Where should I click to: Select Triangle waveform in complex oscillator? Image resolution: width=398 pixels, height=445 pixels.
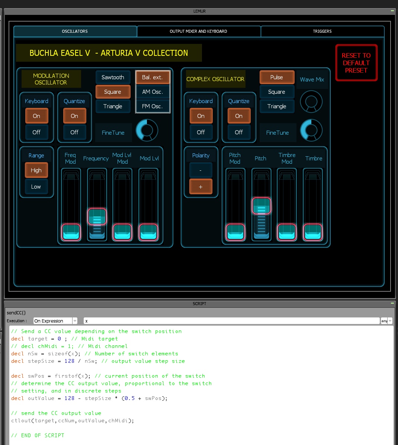tap(277, 106)
